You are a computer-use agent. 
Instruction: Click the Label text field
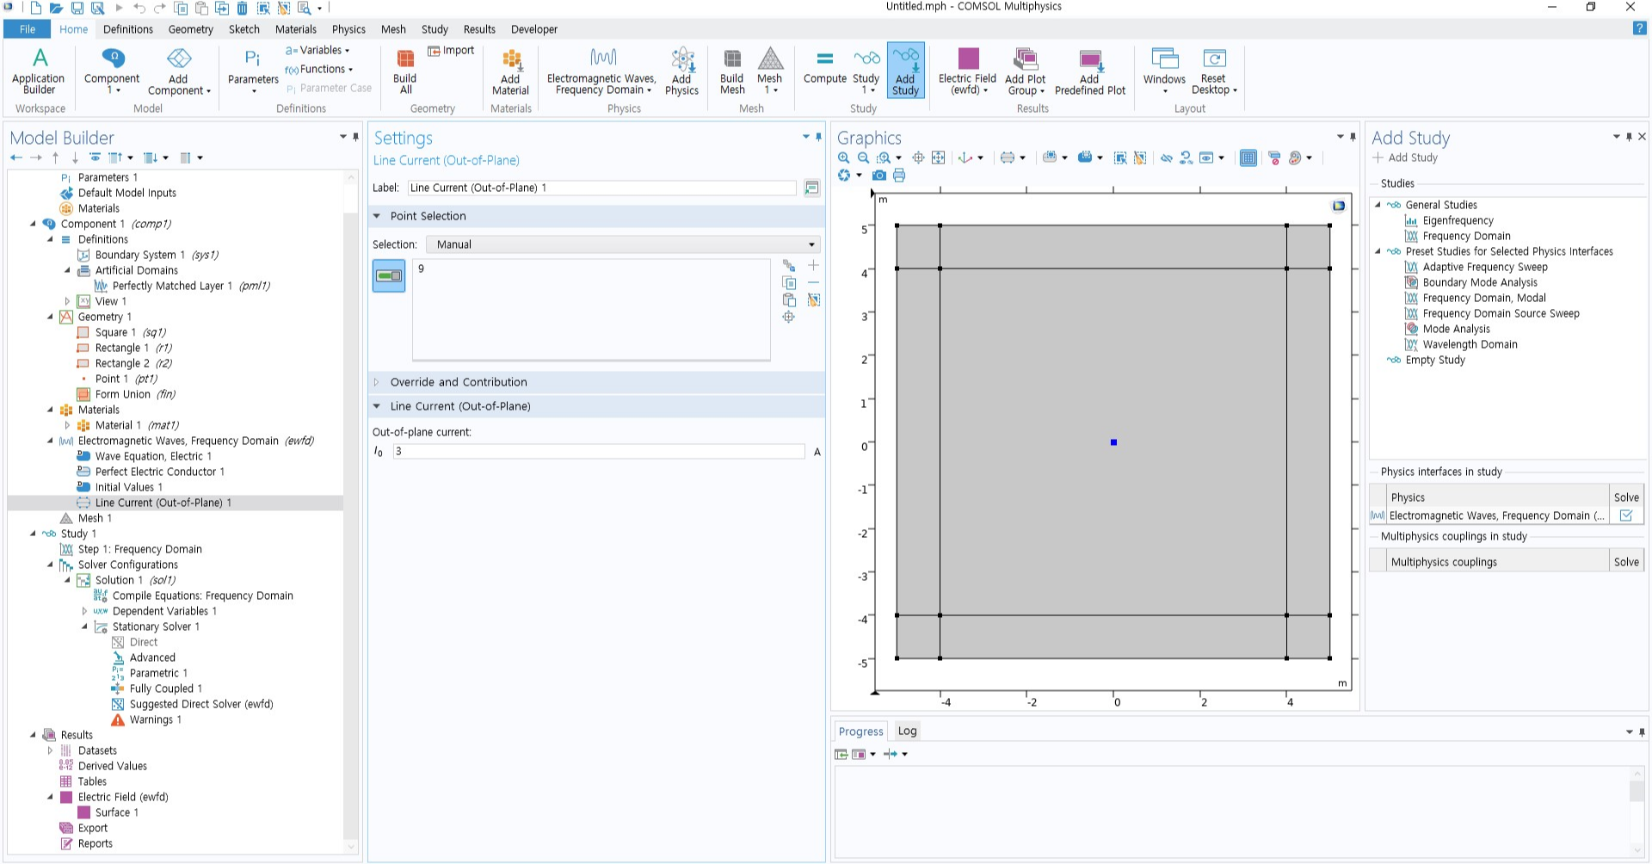coord(601,188)
